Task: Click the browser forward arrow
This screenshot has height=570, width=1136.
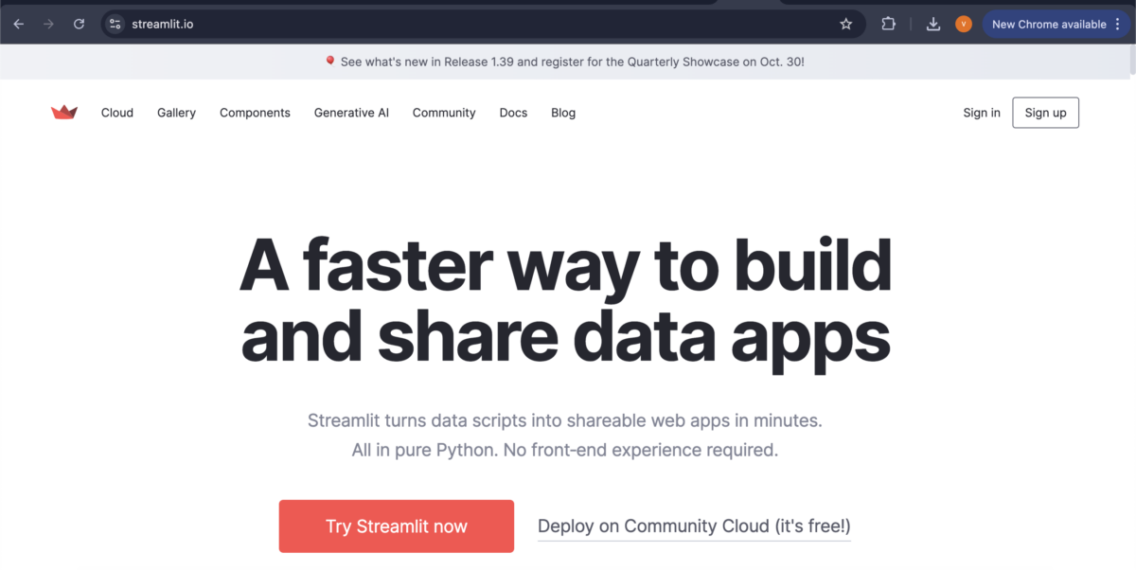Action: (48, 24)
